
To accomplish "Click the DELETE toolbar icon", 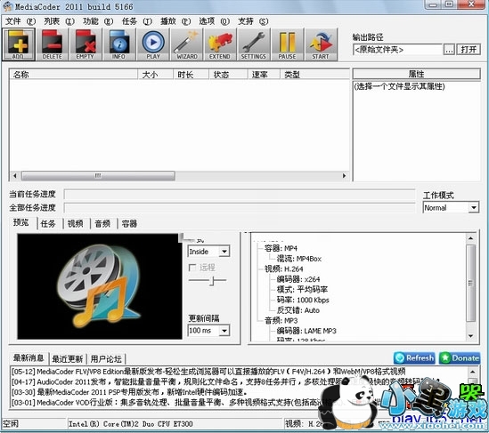I will [52, 44].
